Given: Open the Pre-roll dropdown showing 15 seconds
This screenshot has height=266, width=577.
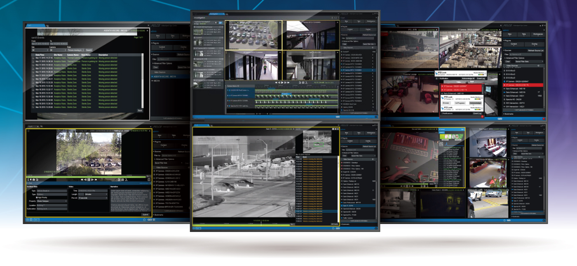Looking at the screenshot, I should [x=93, y=198].
